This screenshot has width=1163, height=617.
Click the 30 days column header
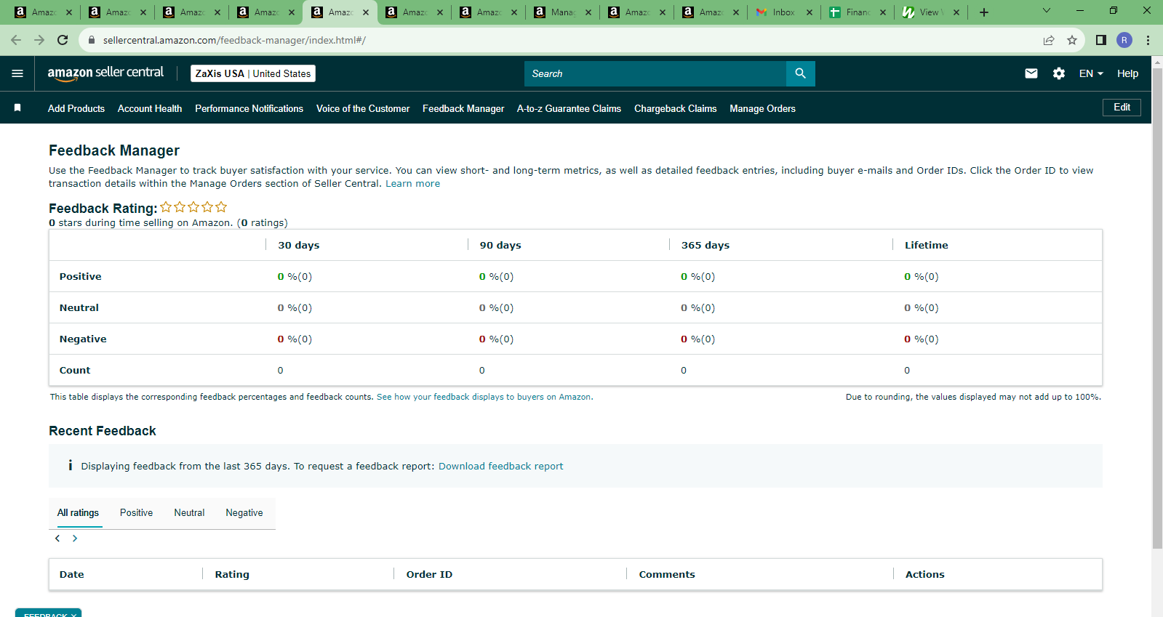point(299,245)
